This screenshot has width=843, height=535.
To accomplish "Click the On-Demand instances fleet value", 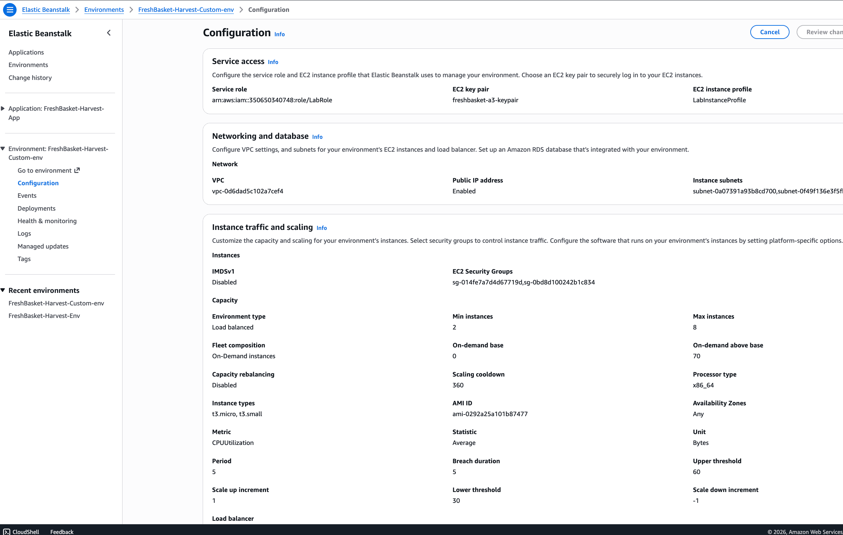I will 244,356.
